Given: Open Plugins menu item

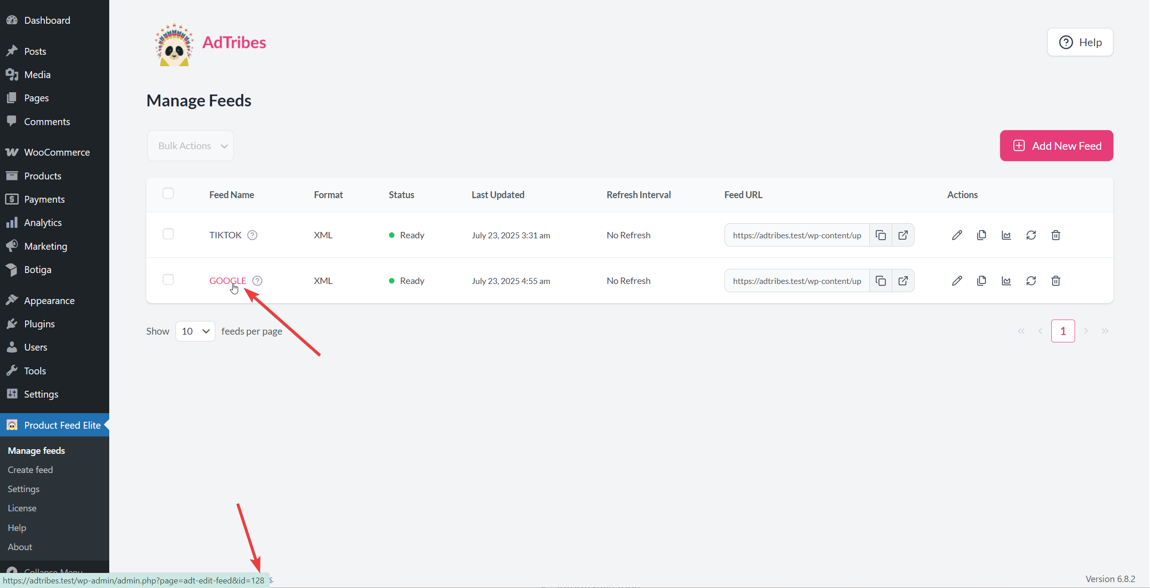Looking at the screenshot, I should pos(54,324).
